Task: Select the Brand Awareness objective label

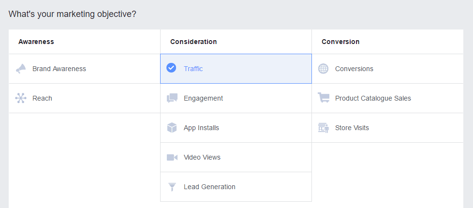Action: 59,69
